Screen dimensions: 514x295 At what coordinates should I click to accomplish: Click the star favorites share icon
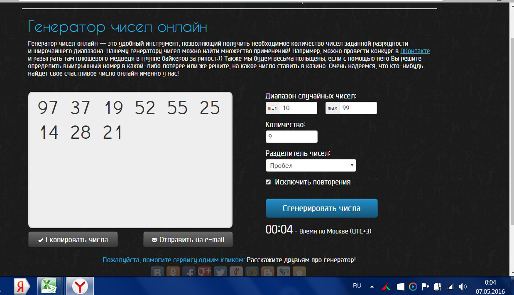tap(299, 272)
